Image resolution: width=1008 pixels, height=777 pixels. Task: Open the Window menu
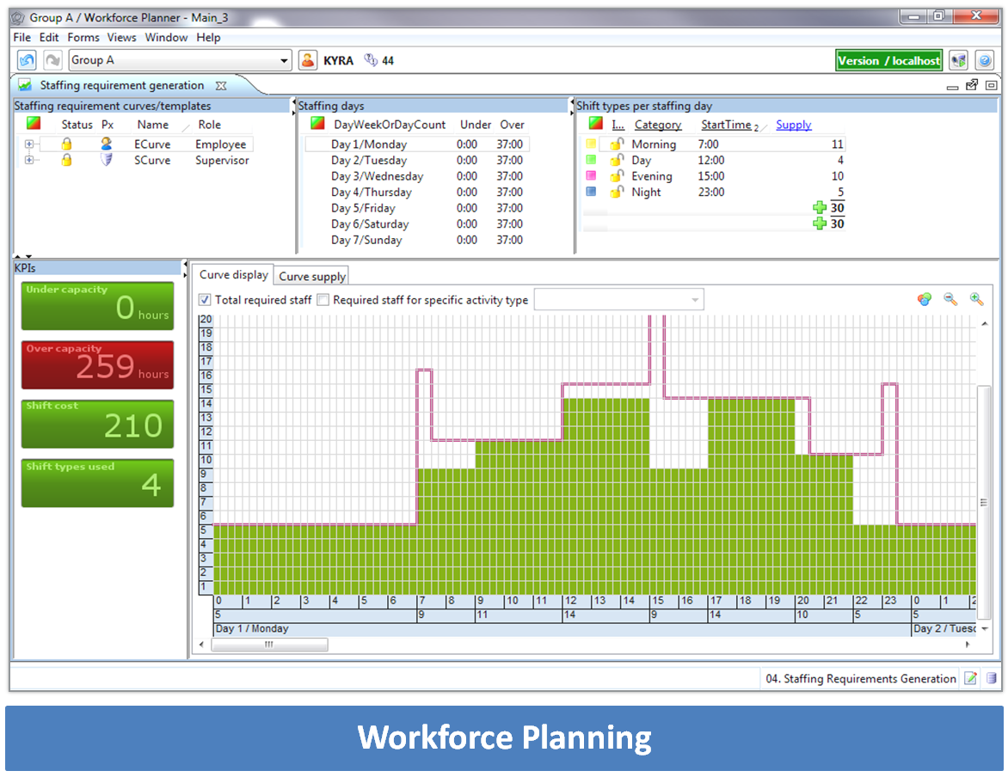166,37
